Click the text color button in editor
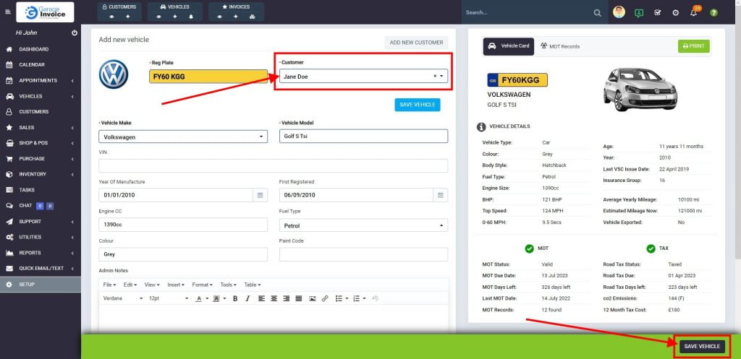This screenshot has height=359, width=741. click(x=199, y=298)
